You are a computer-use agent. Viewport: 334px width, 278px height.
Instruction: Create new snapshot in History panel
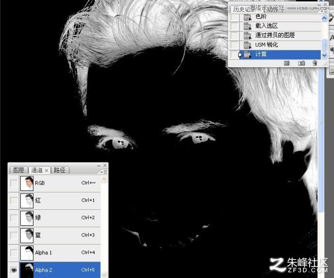pos(301,63)
